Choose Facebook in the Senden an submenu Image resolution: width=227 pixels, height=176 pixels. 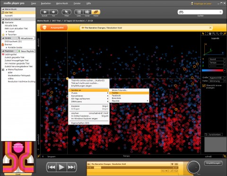tap(129, 96)
